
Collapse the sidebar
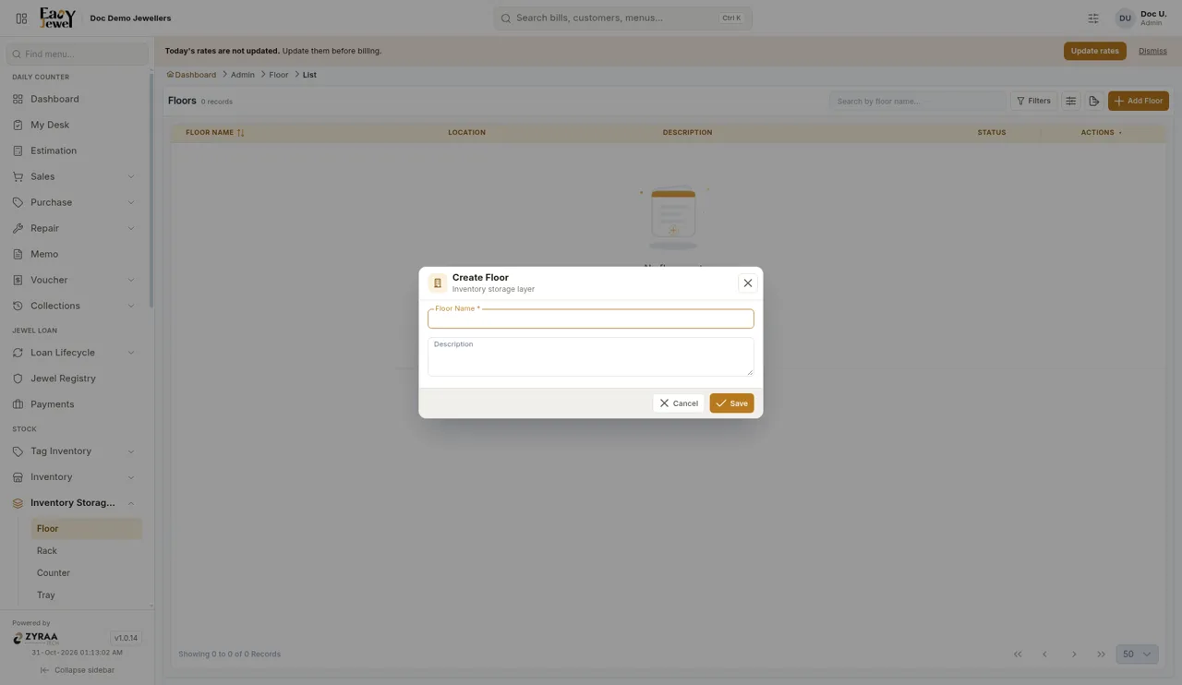coord(78,670)
